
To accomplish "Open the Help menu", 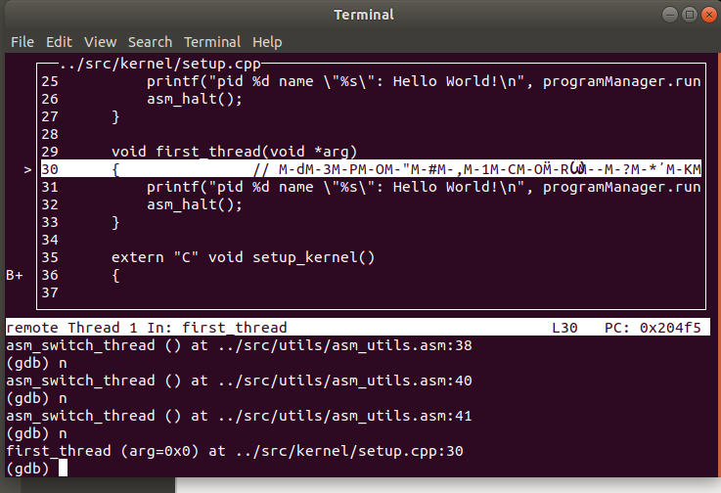I will [267, 42].
